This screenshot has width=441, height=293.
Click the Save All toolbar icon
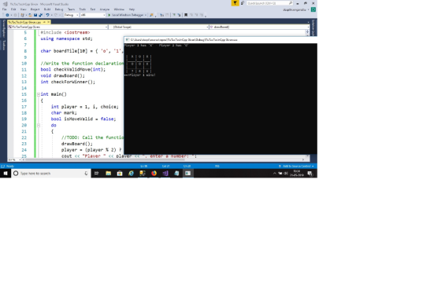[40, 15]
